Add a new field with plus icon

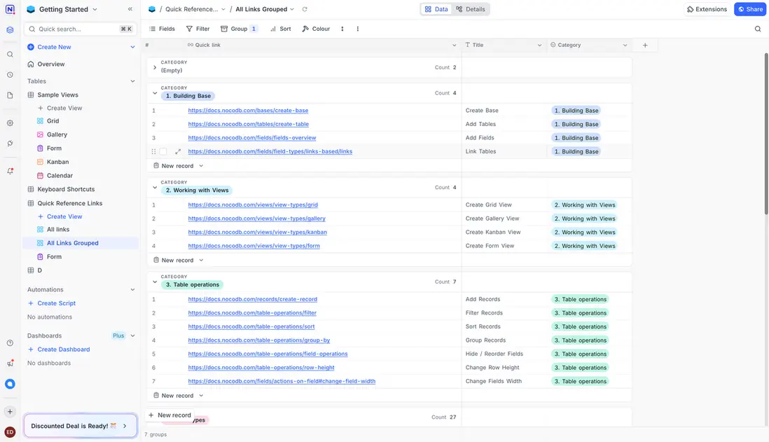[x=645, y=45]
